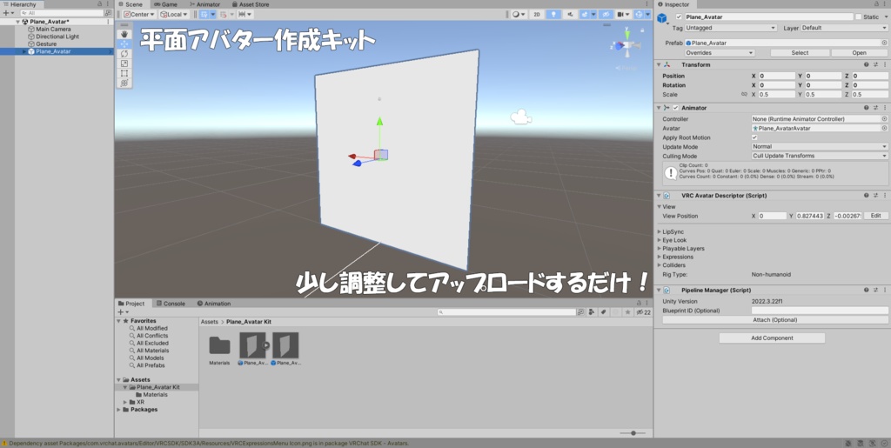The image size is (891, 448).
Task: Select Main Camera in Hierarchy
Action: point(53,29)
